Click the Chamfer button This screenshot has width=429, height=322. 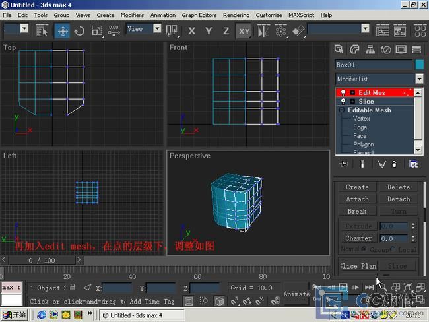[358, 238]
